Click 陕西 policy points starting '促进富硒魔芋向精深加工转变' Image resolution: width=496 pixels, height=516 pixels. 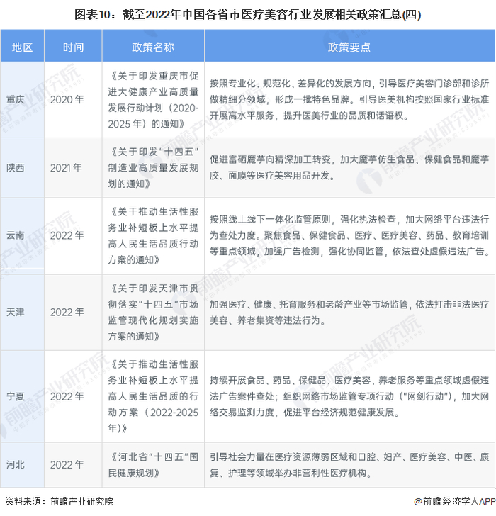(x=349, y=167)
